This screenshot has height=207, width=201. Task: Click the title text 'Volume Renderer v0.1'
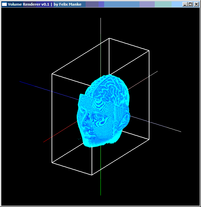[x=28, y=4]
